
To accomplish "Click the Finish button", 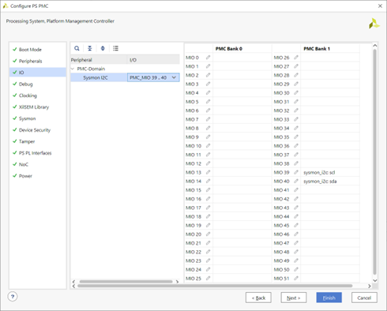I will tap(329, 298).
